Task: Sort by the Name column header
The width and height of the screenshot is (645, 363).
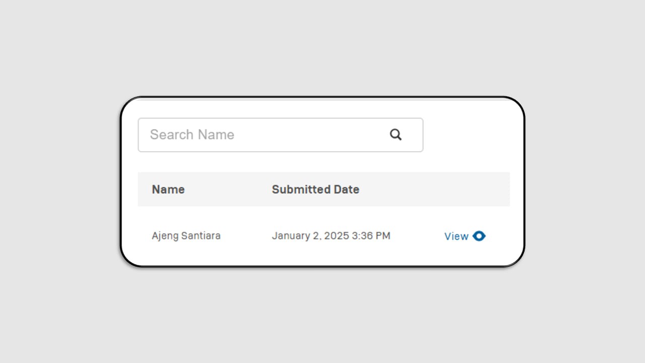Action: tap(168, 190)
